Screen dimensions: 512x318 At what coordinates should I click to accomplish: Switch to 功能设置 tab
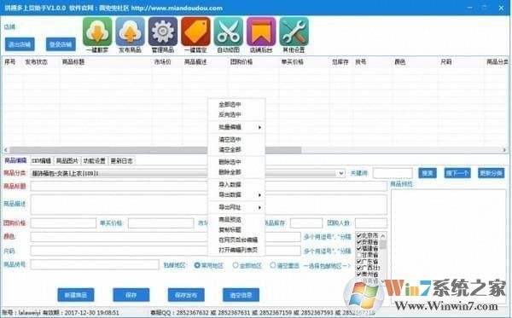94,161
